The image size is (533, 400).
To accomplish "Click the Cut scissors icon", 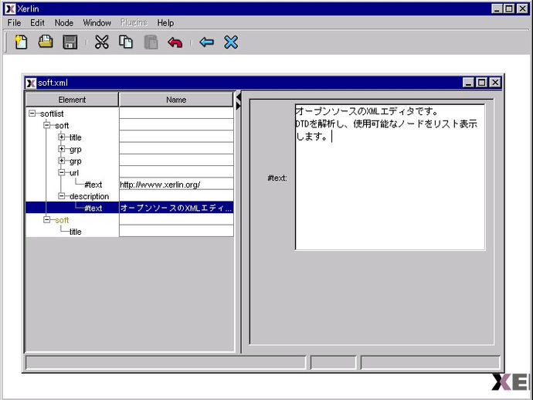I will (102, 42).
